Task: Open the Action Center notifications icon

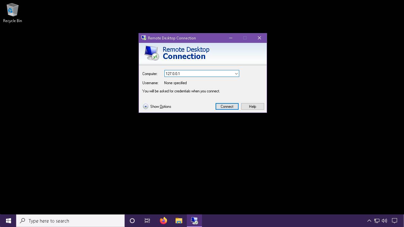Action: click(x=395, y=221)
